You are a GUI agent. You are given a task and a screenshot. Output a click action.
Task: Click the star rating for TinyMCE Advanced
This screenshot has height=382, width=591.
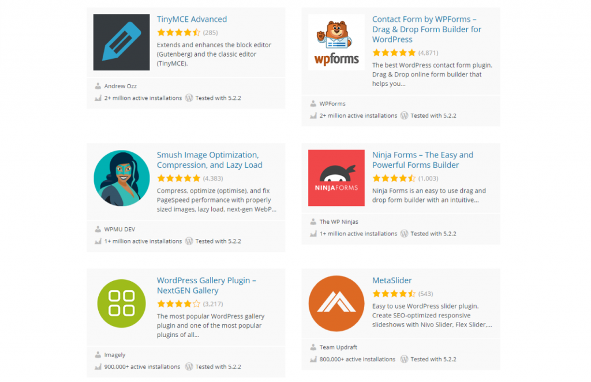click(178, 32)
